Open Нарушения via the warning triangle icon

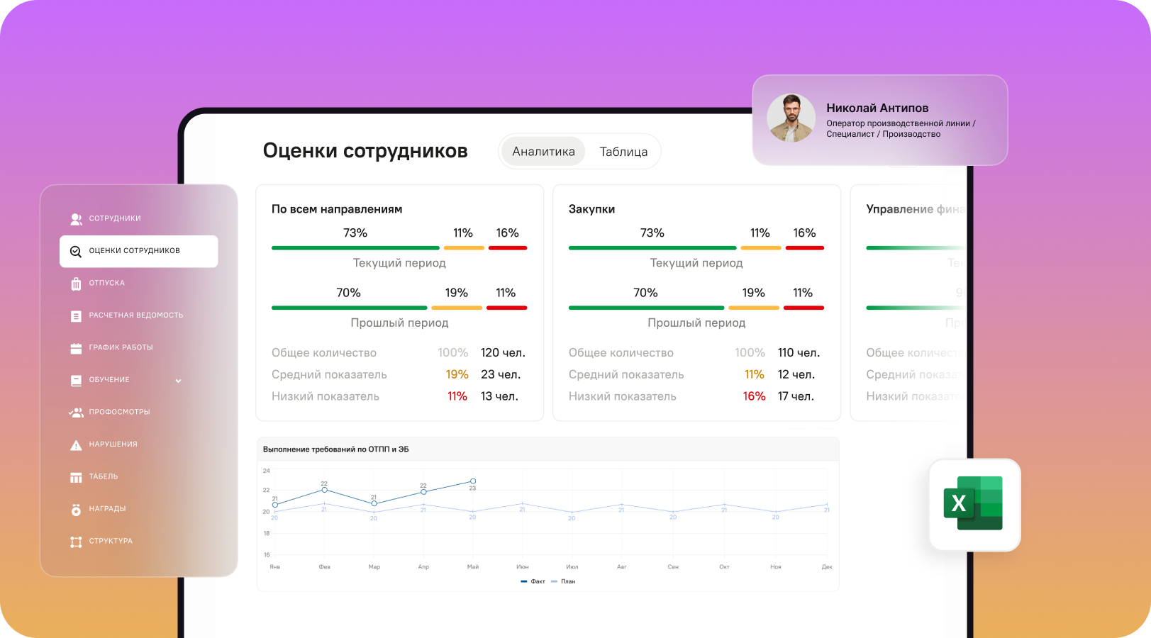pos(76,445)
